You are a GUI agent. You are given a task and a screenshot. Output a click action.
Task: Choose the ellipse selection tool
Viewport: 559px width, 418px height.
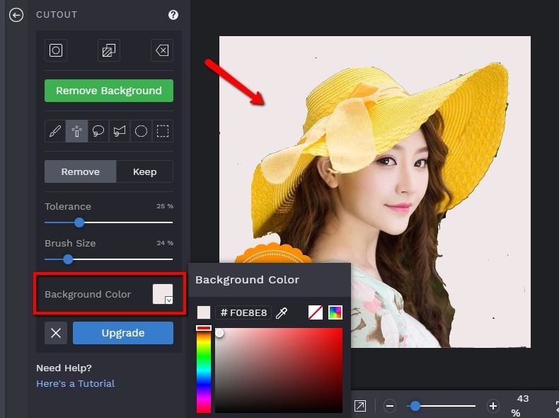pyautogui.click(x=141, y=131)
